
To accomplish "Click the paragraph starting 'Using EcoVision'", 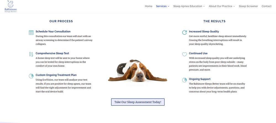I will [63, 86].
